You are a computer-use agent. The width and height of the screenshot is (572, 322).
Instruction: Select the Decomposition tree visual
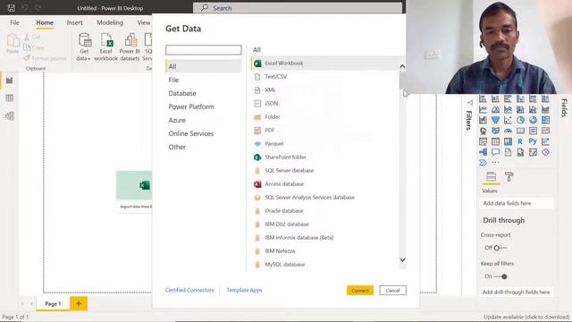click(483, 152)
